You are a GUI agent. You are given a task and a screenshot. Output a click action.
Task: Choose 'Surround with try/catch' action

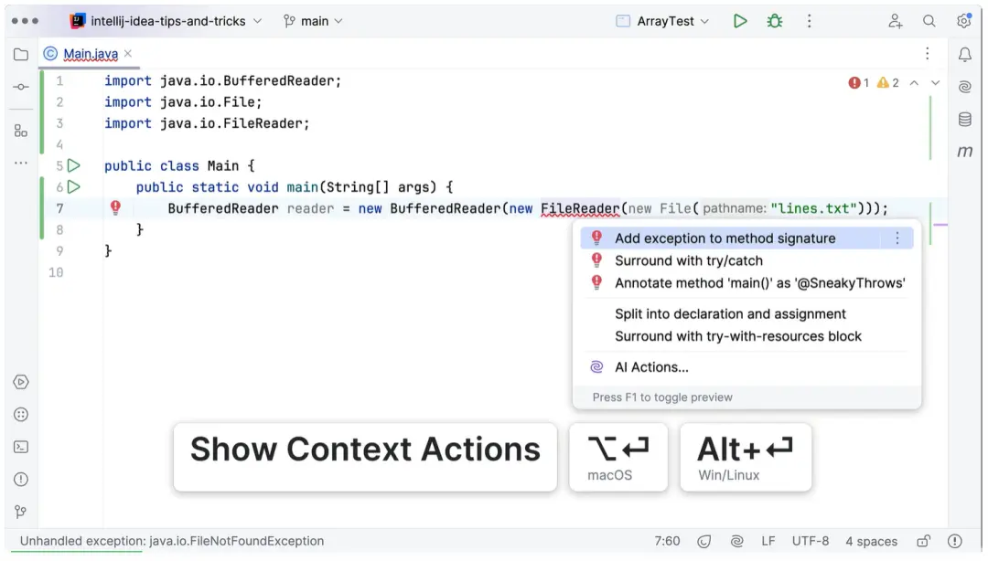click(x=688, y=260)
